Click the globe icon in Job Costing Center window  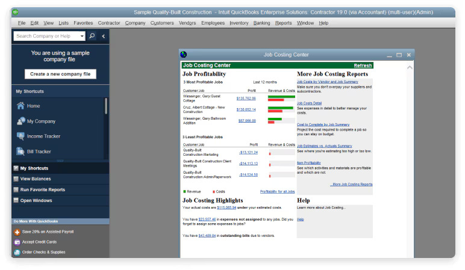(x=184, y=55)
